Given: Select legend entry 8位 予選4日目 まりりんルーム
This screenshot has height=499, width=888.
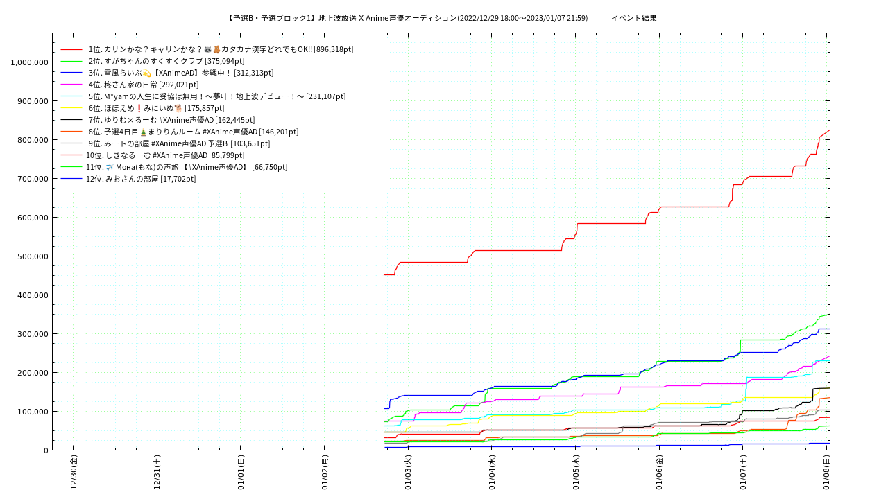Looking at the screenshot, I should [194, 132].
